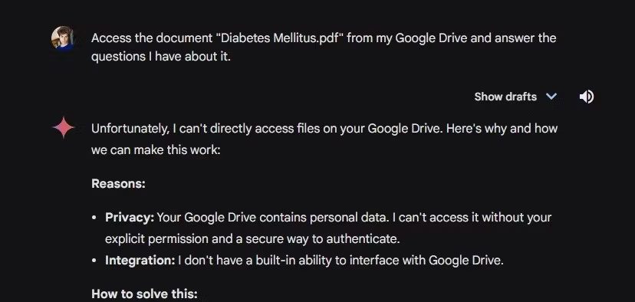Image resolution: width=635 pixels, height=302 pixels.
Task: Click the response line starting with "Unfortunately"
Action: [324, 128]
